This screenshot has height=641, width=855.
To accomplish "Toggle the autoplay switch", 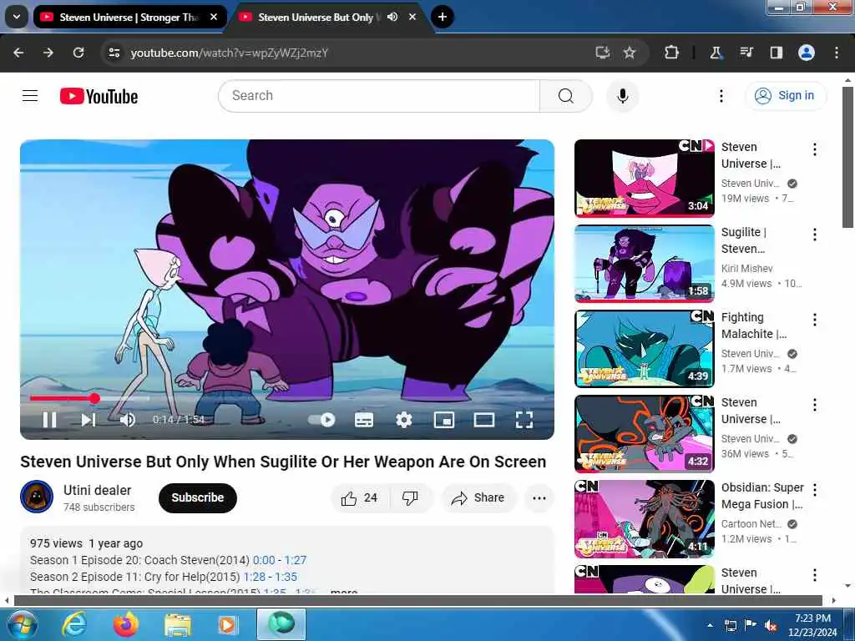I will [321, 420].
